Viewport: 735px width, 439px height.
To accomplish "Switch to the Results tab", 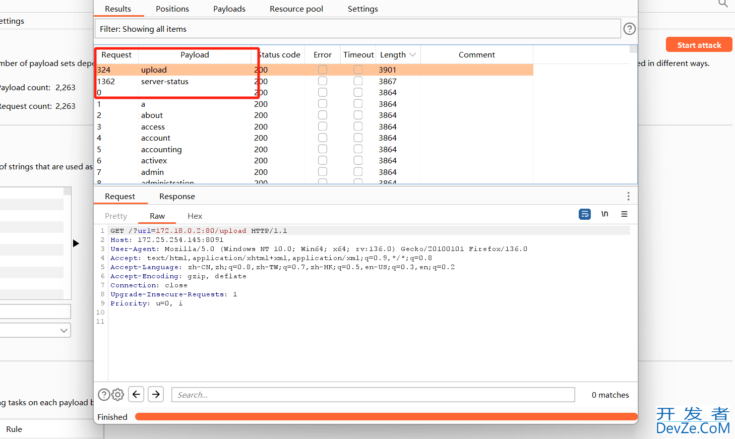I will click(x=118, y=9).
